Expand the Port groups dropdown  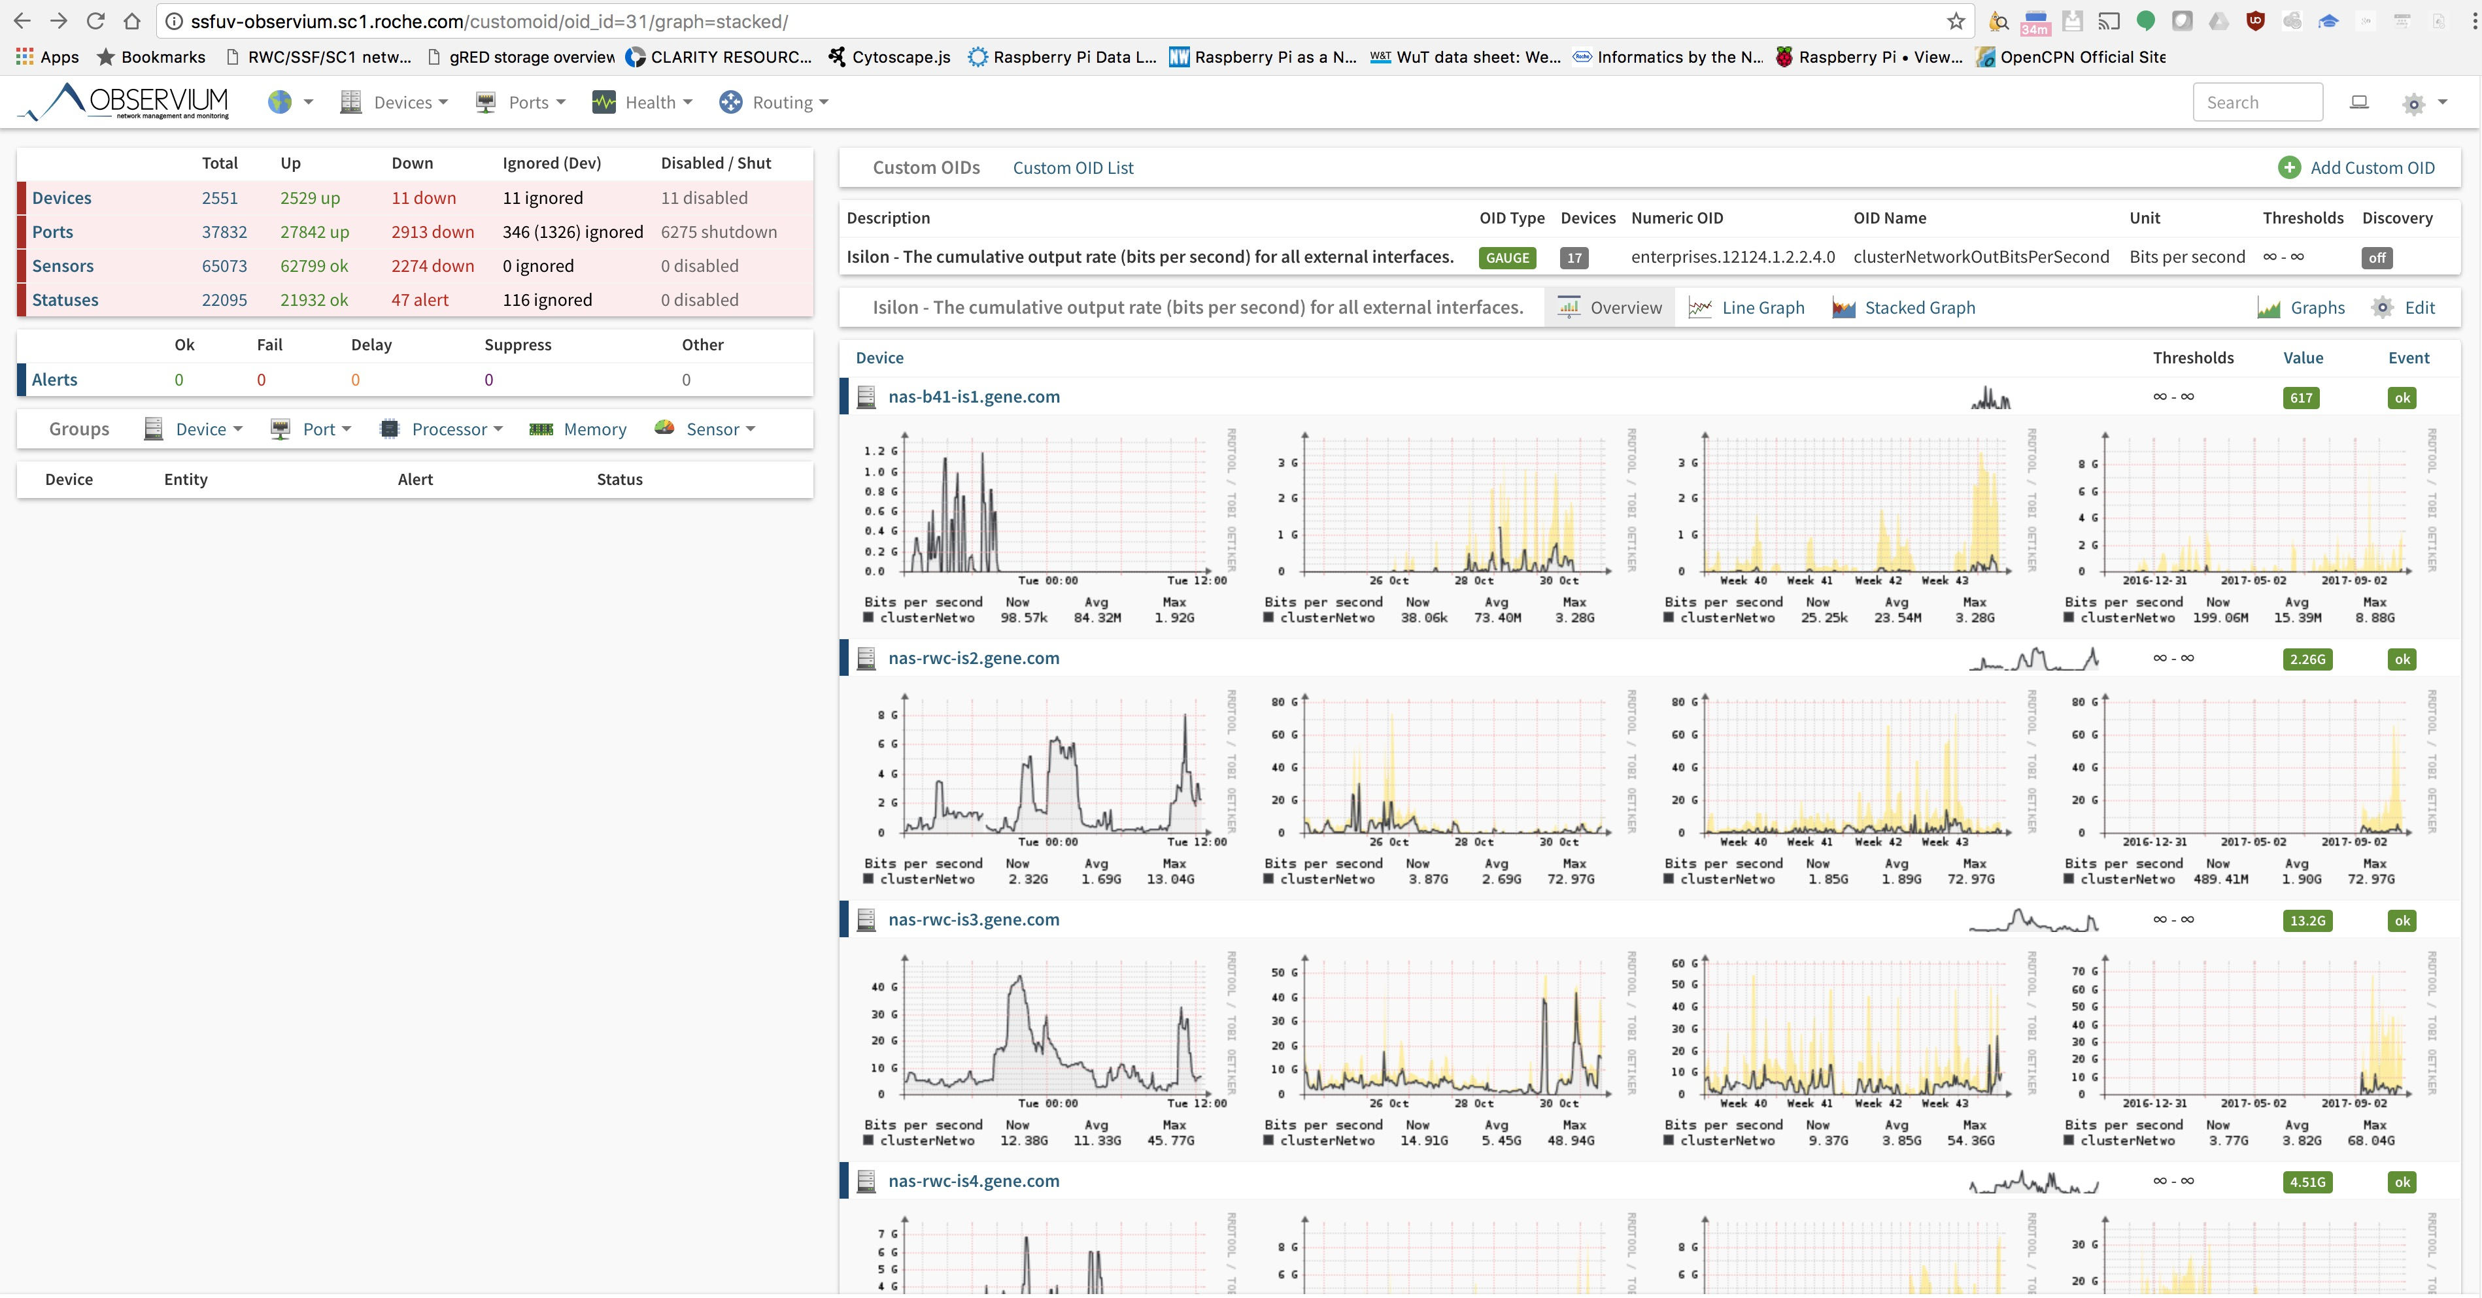tap(311, 429)
